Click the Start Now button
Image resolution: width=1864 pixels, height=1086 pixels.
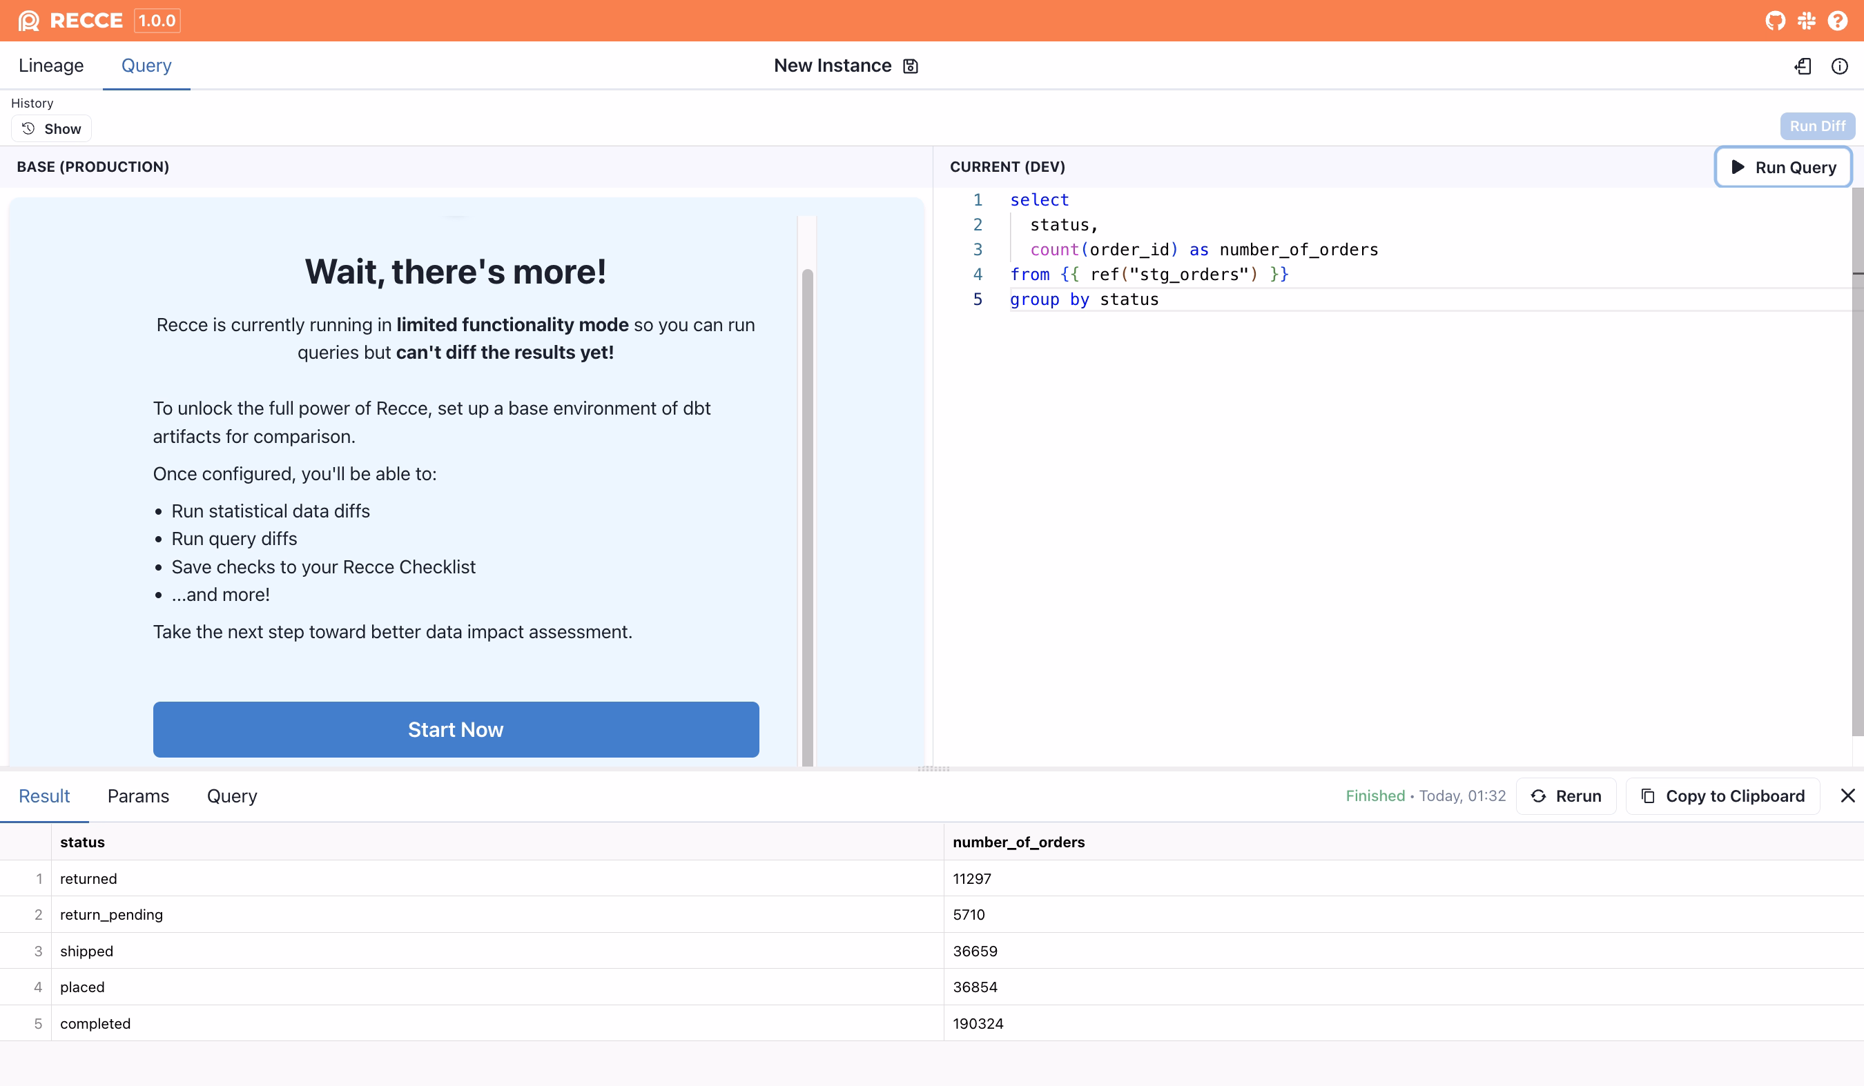(456, 730)
